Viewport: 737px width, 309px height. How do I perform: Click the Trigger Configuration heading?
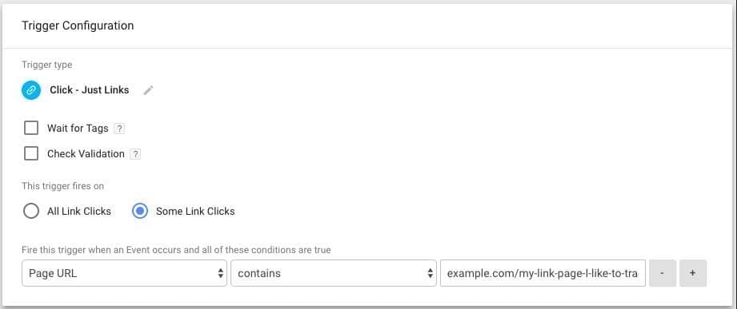pos(78,26)
